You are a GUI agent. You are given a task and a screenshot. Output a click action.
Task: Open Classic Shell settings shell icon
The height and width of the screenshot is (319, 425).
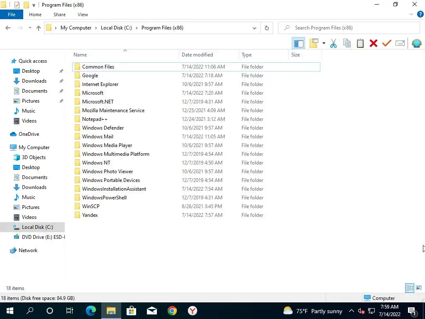tap(417, 43)
